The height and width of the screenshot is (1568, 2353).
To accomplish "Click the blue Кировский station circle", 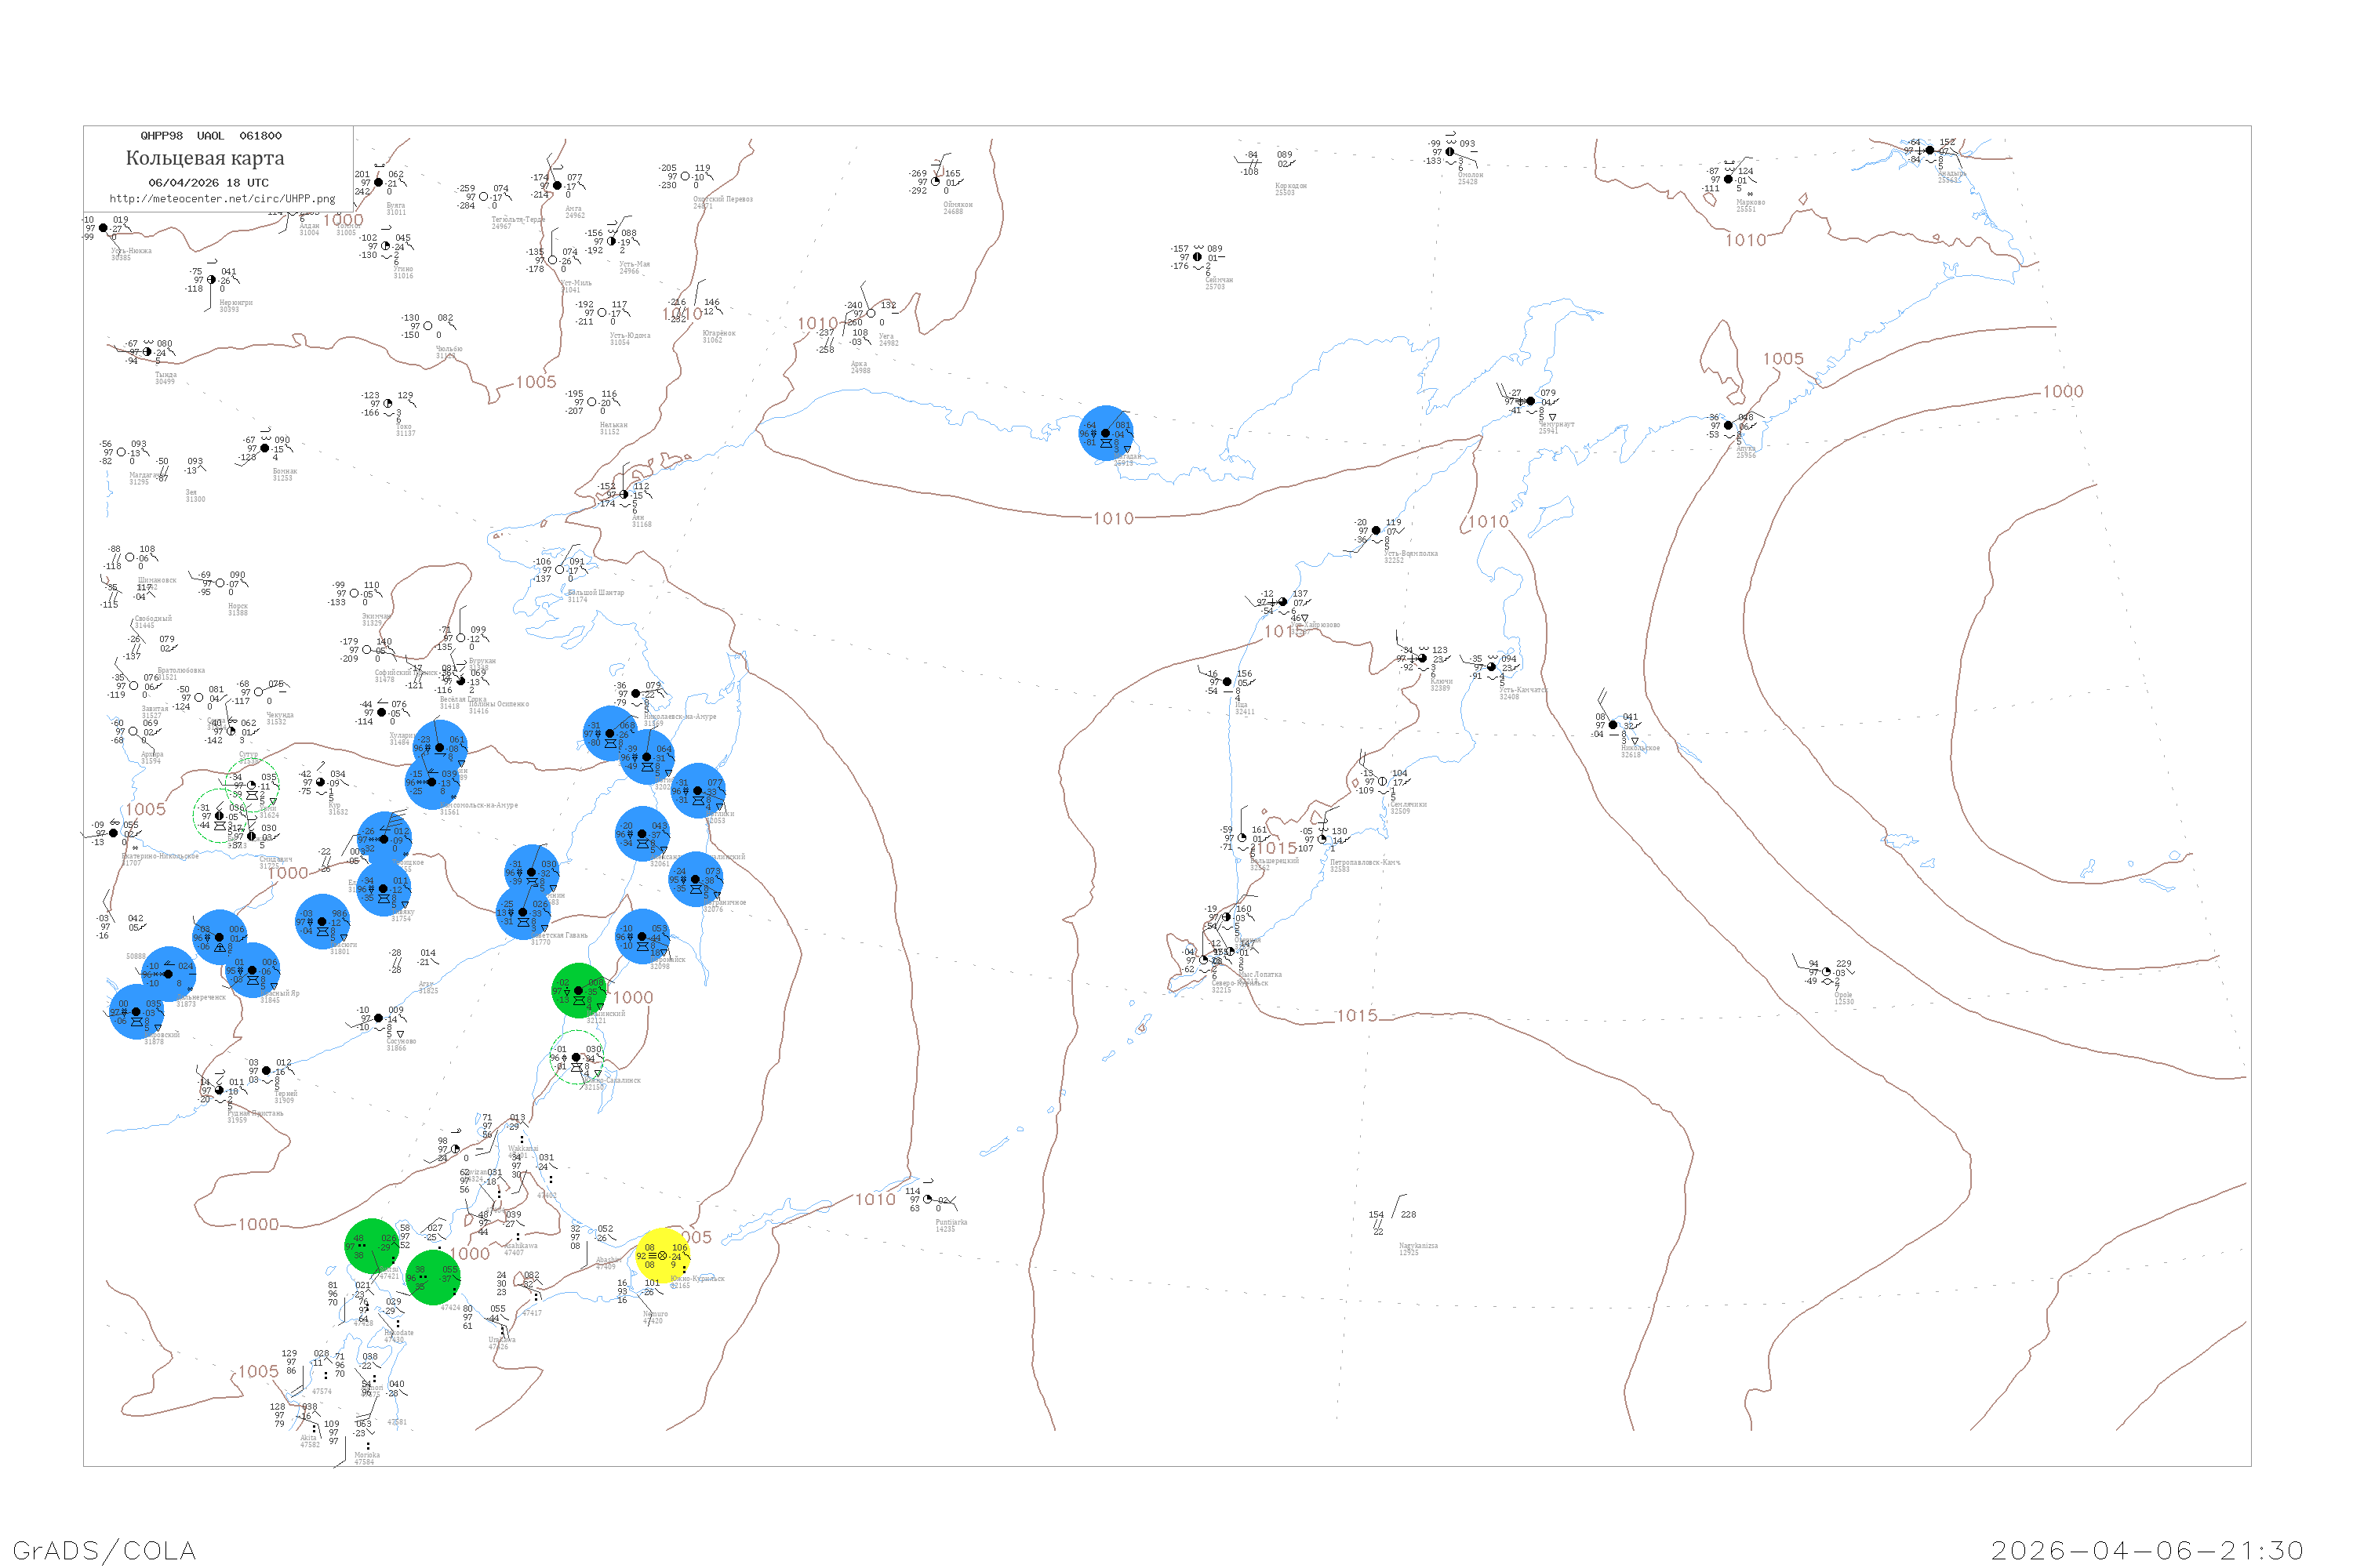I will (136, 1011).
